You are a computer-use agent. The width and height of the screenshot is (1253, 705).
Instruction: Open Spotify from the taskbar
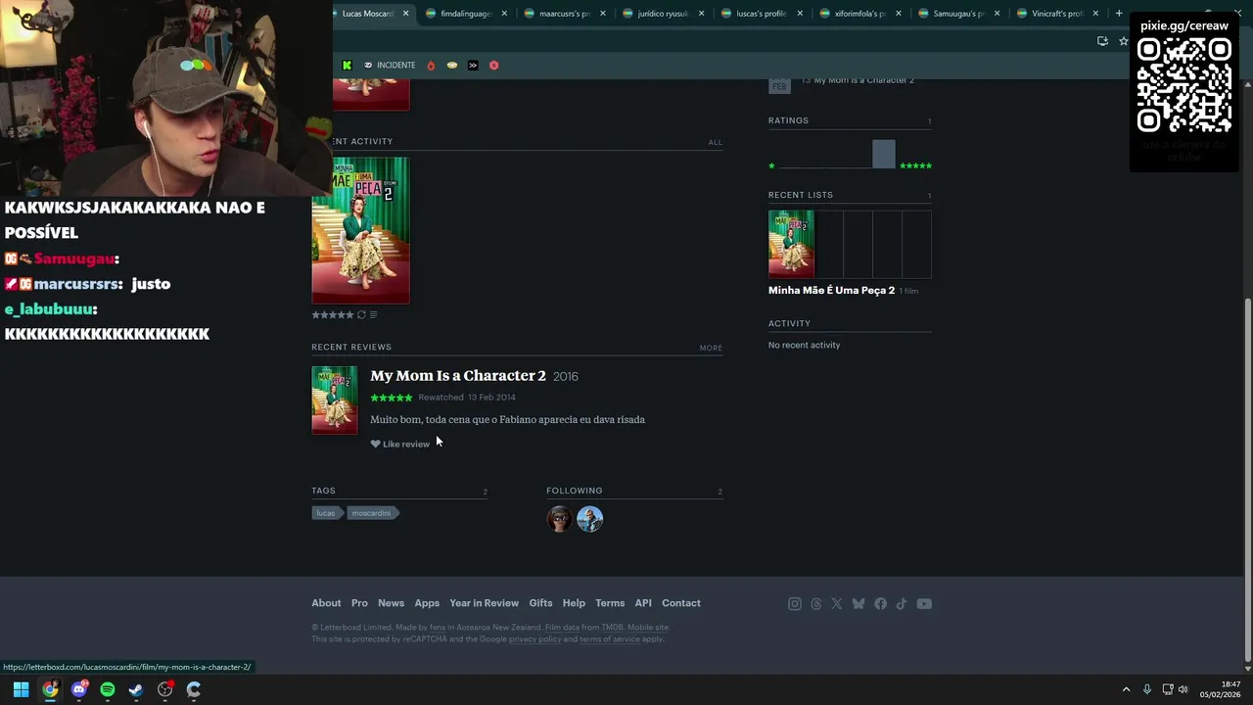[108, 689]
